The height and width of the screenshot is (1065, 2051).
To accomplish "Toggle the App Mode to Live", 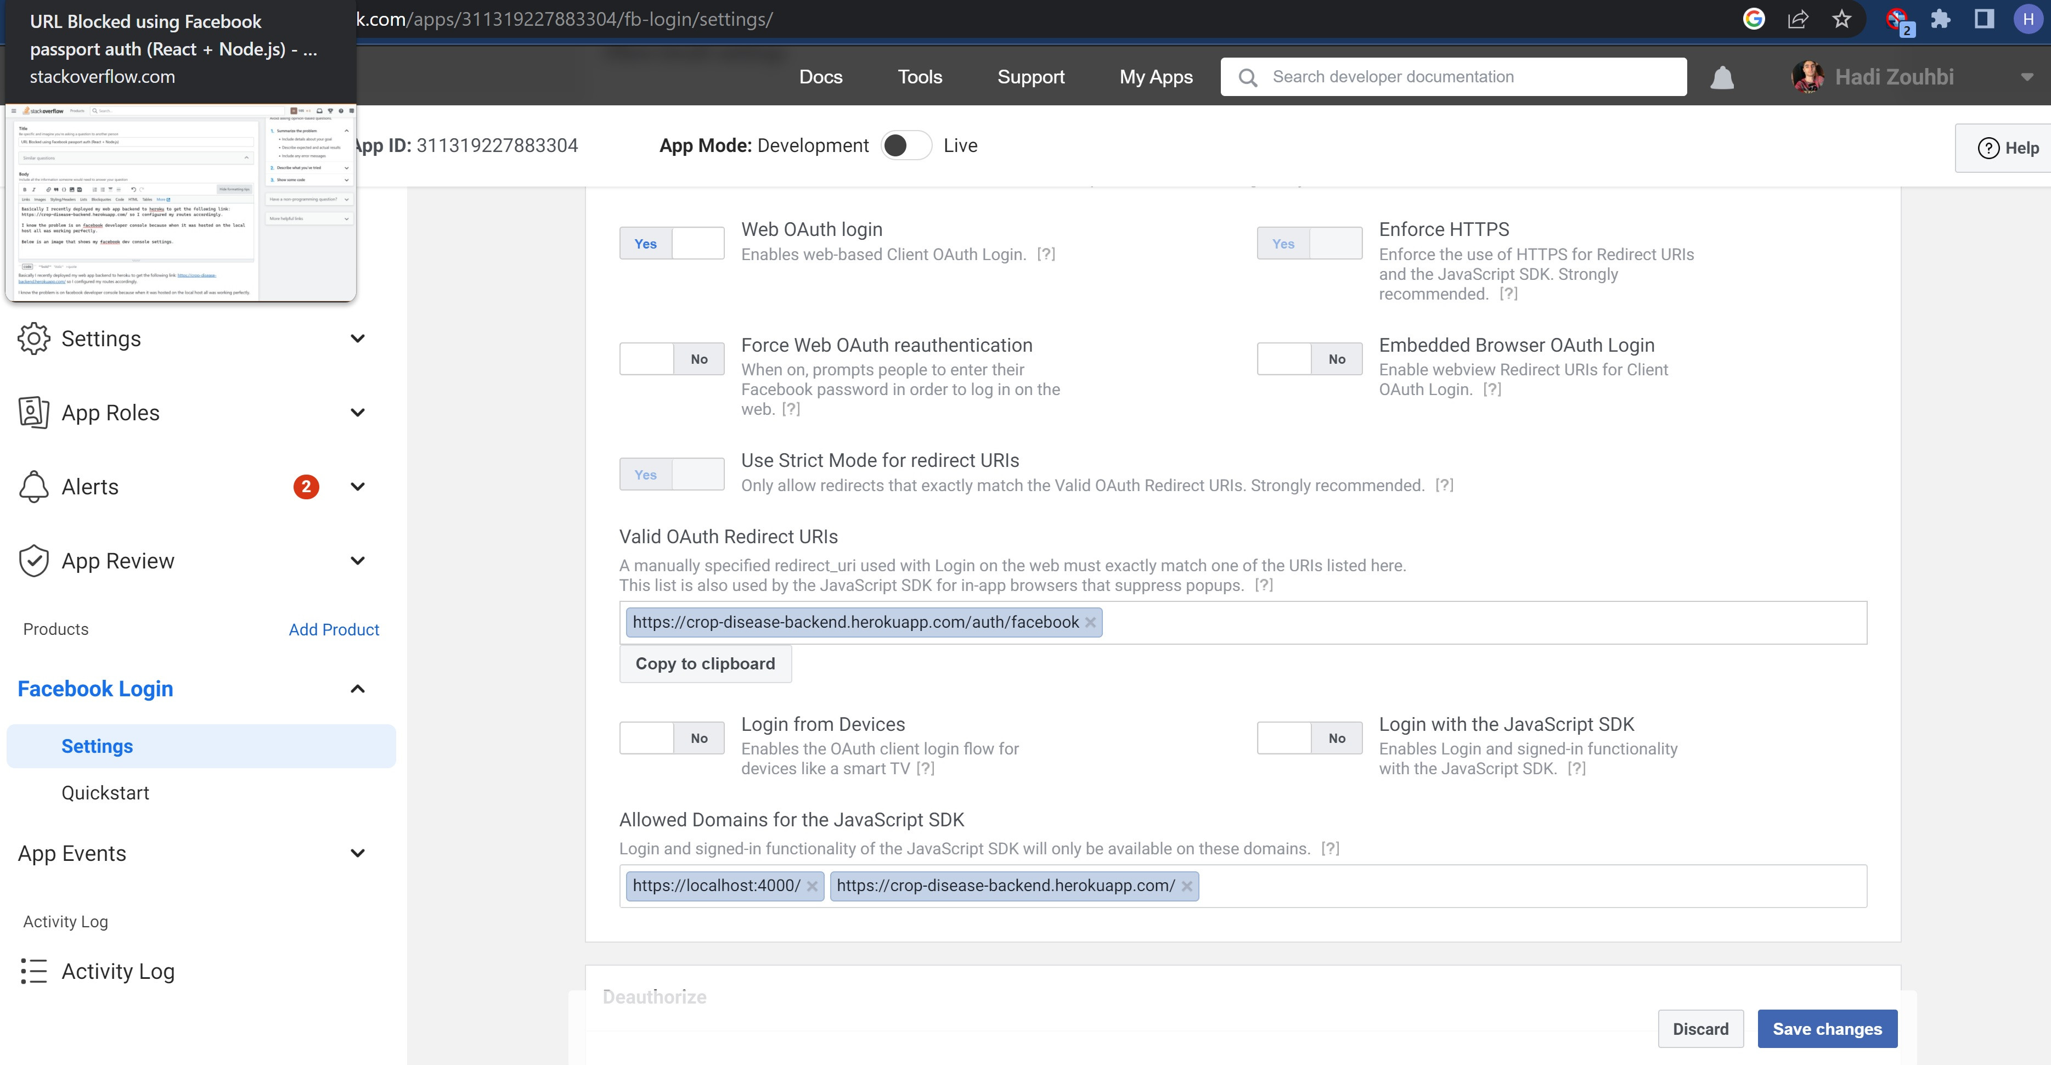I will [906, 145].
